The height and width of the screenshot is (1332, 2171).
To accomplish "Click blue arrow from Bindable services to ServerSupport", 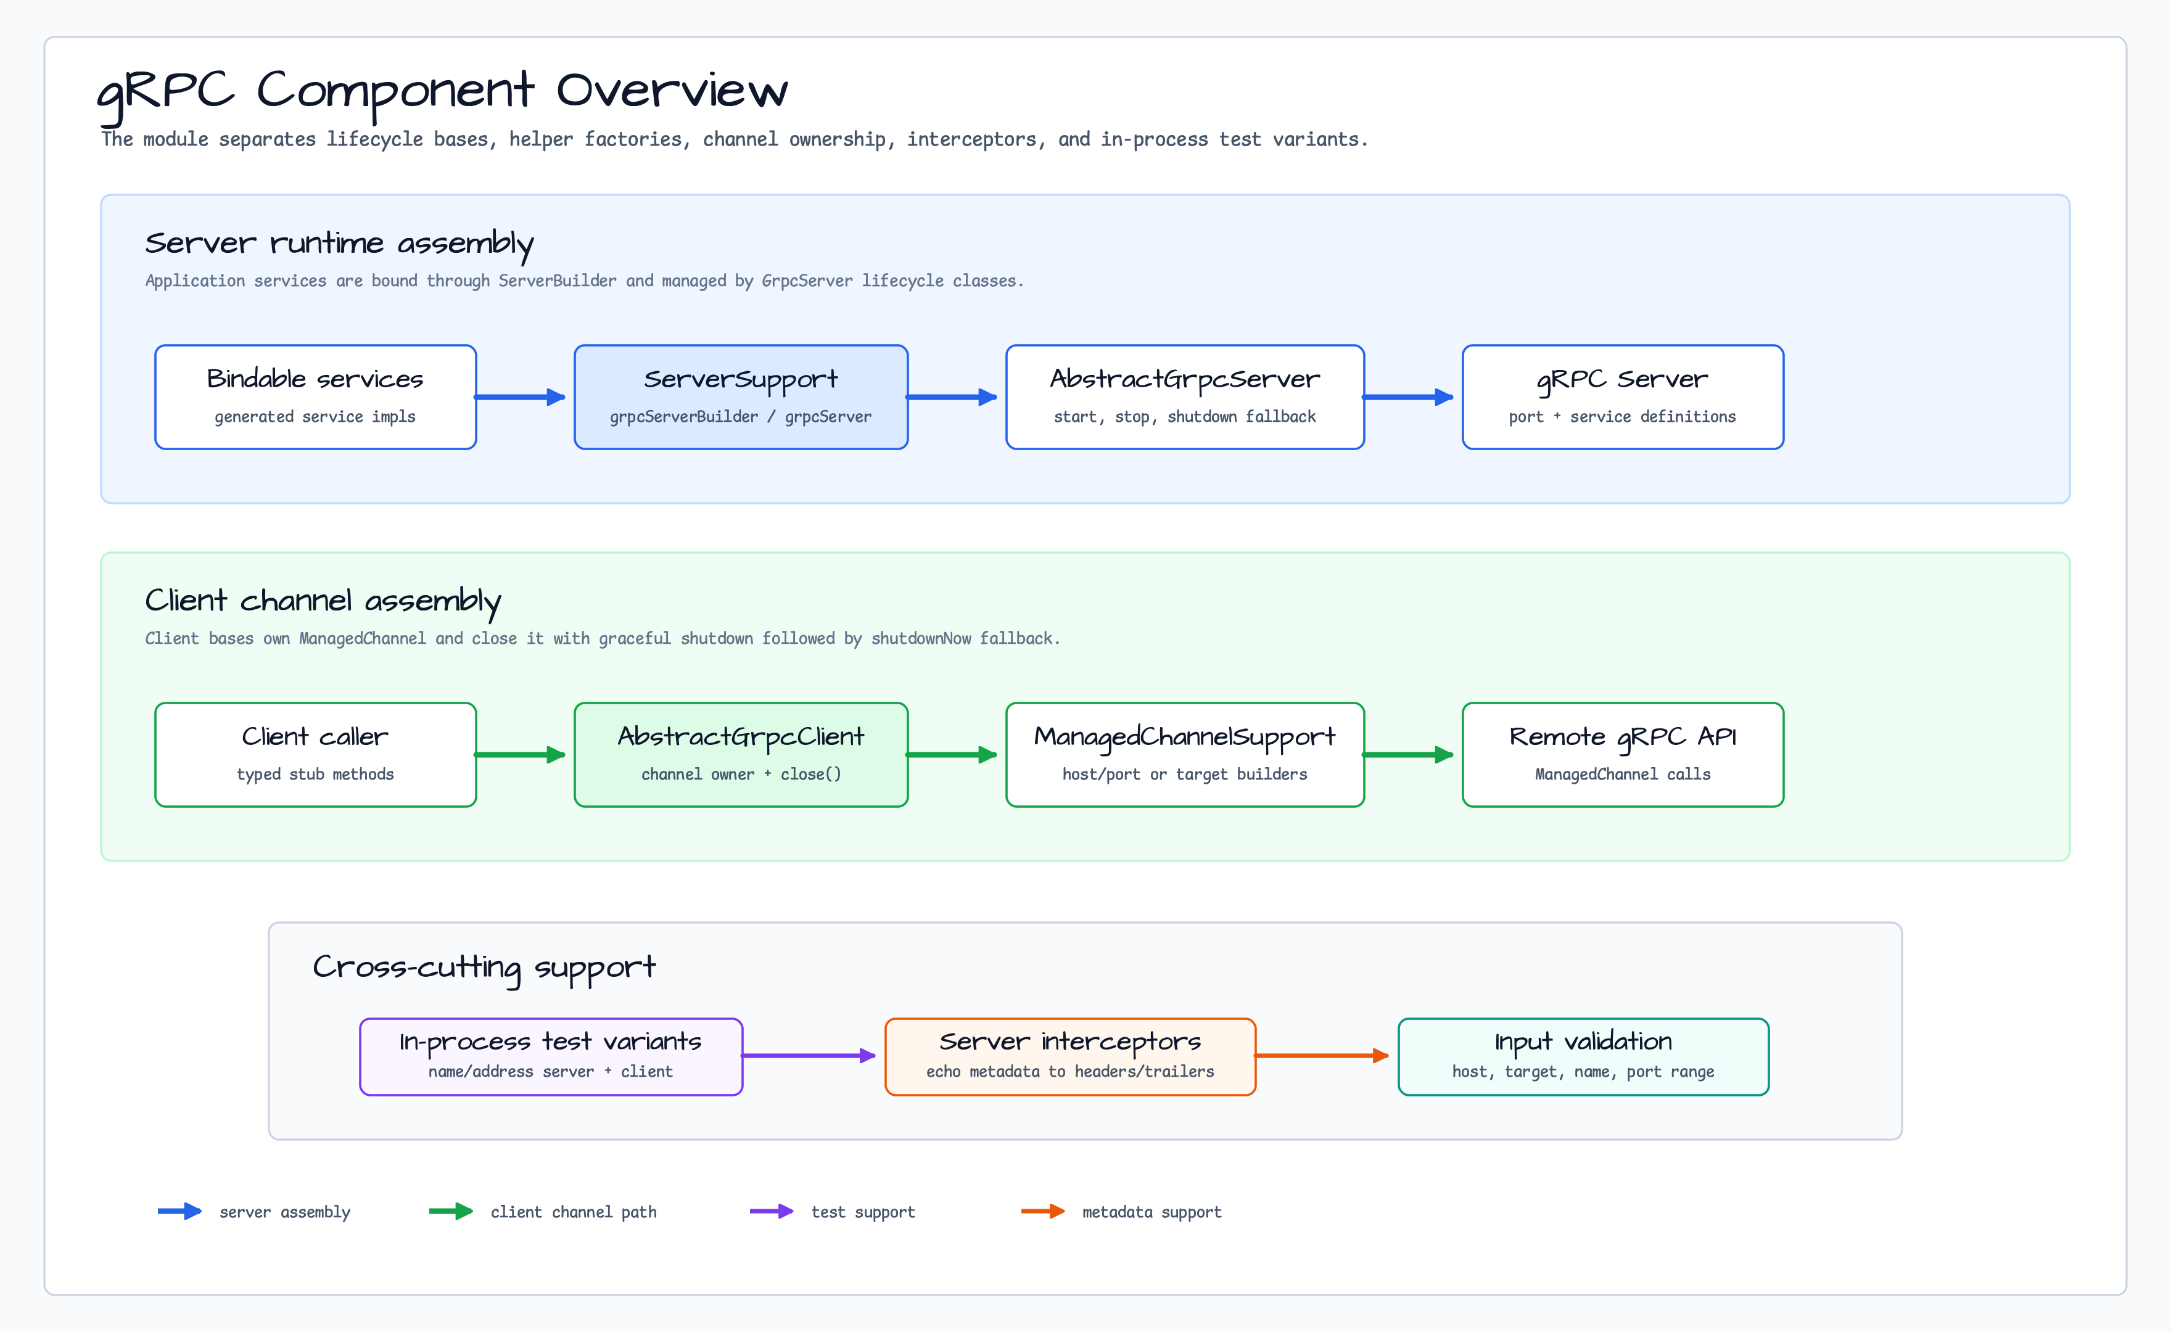I will (x=520, y=397).
